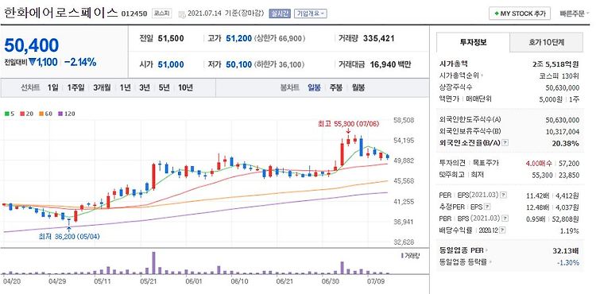Screen dimensions: 596x294
Task: Click the 실시간 real-time badge
Action: (280, 14)
